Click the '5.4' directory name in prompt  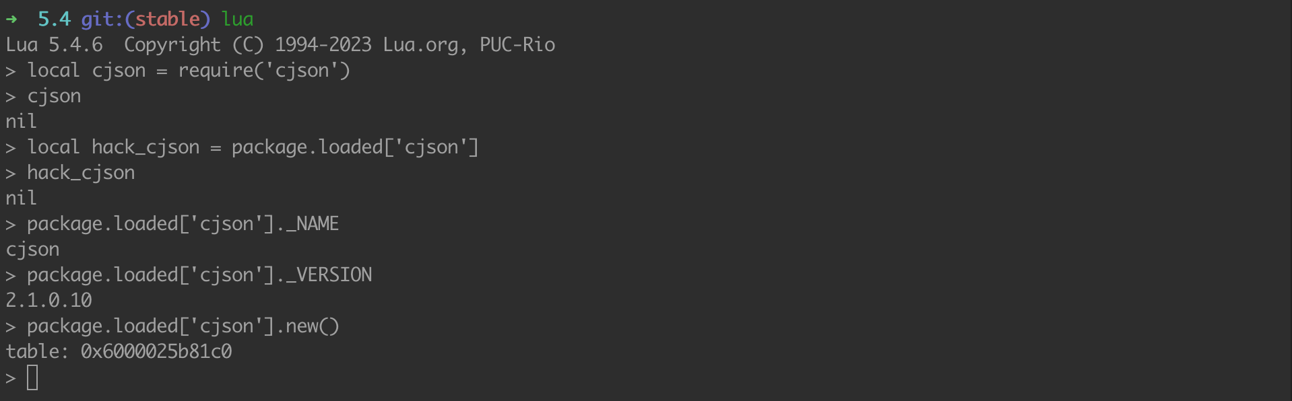click(x=54, y=19)
